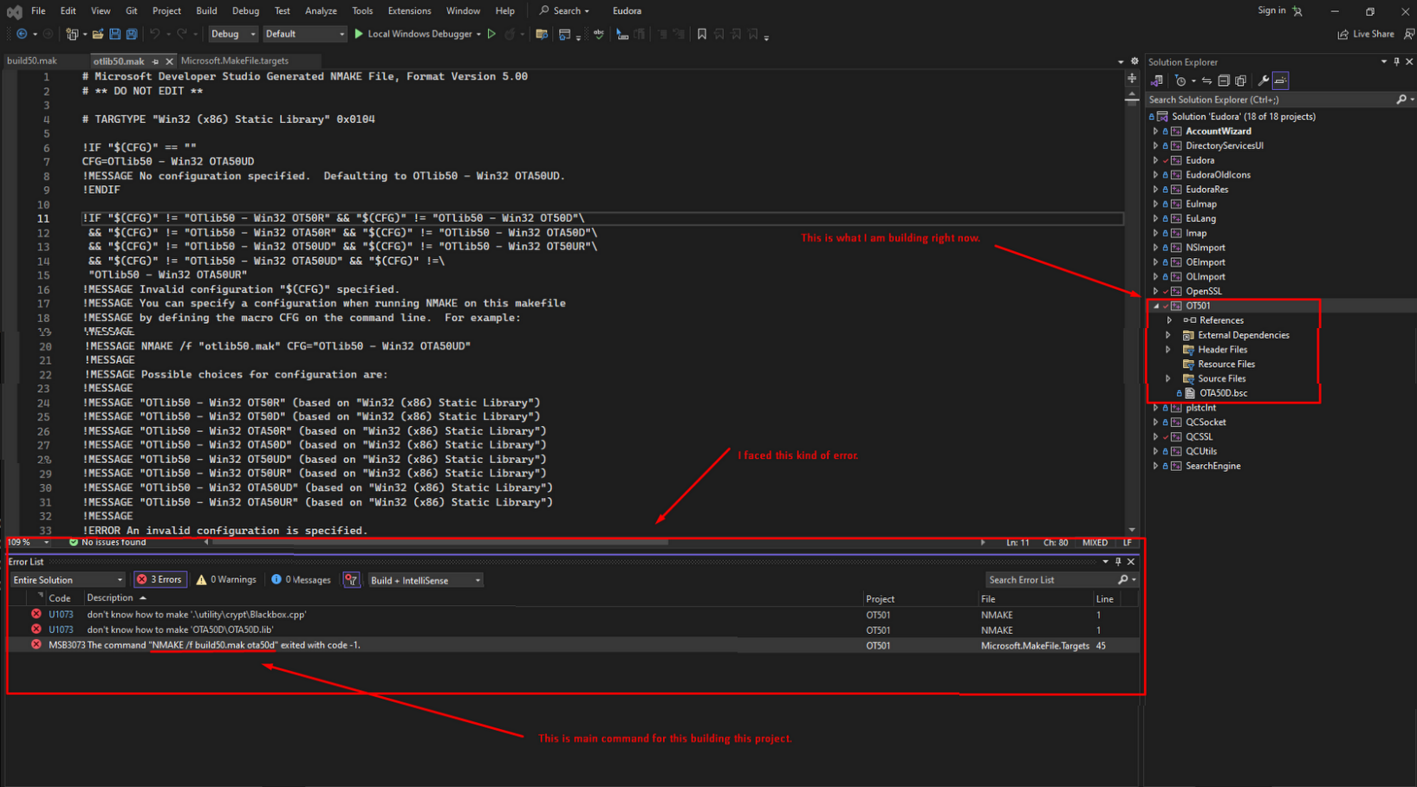Click the U1073 error code link for Blackbox.cpp
The image size is (1417, 787).
point(61,615)
